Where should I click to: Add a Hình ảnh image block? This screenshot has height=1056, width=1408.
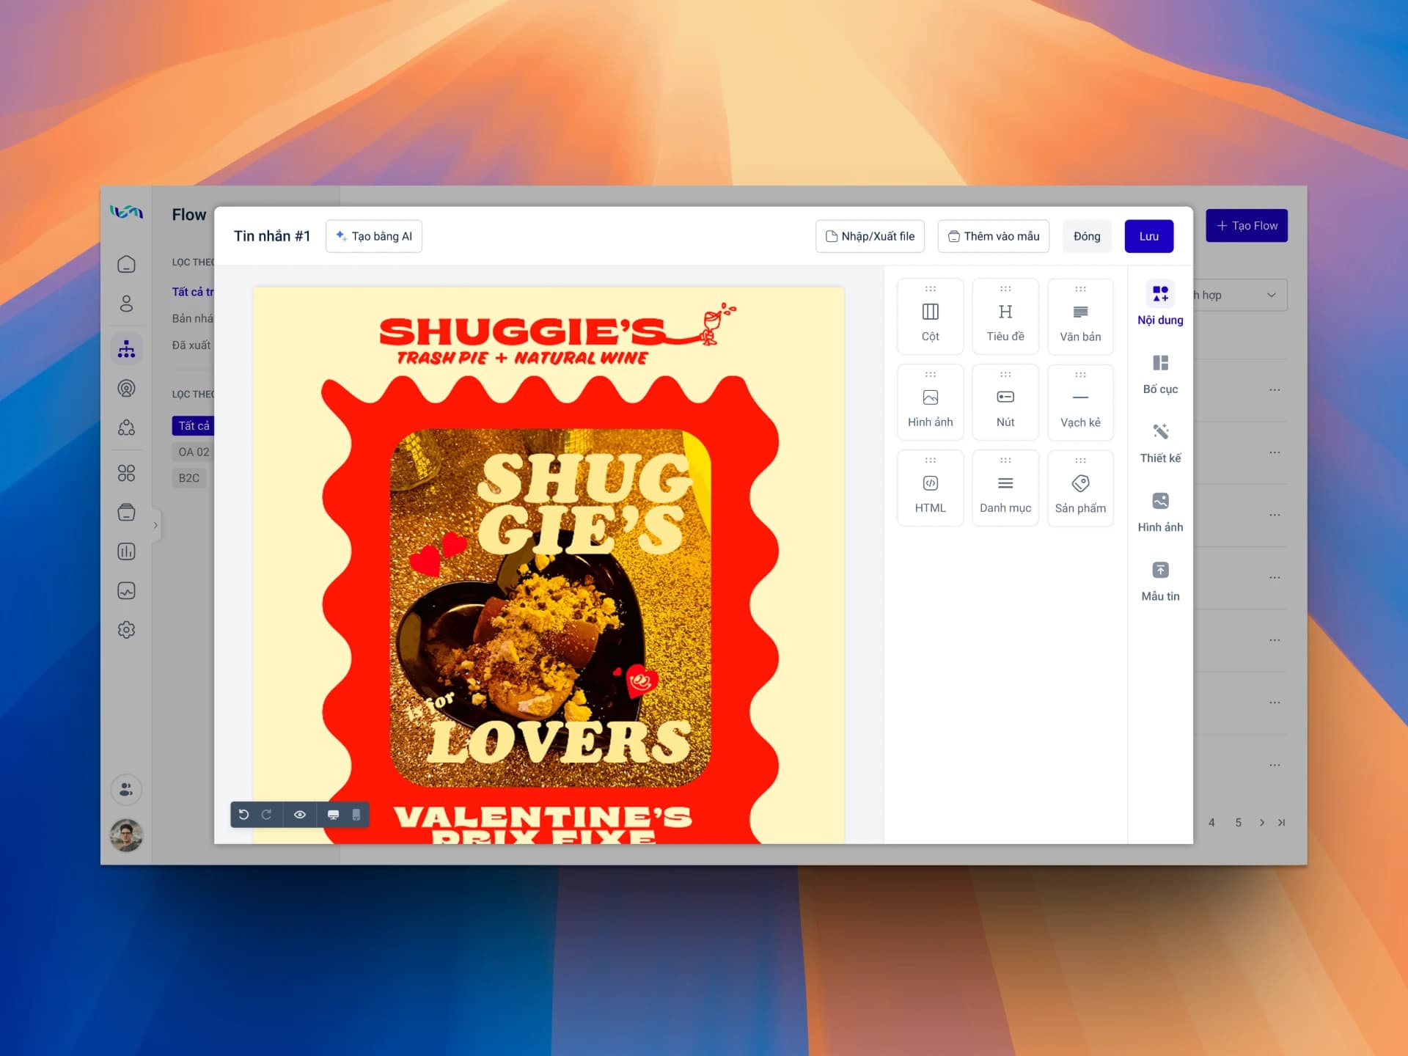pyautogui.click(x=930, y=402)
